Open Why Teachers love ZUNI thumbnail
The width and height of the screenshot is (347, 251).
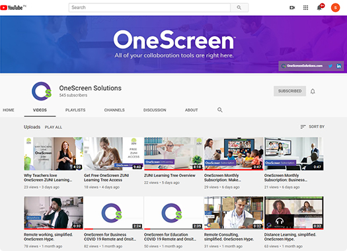click(x=54, y=154)
